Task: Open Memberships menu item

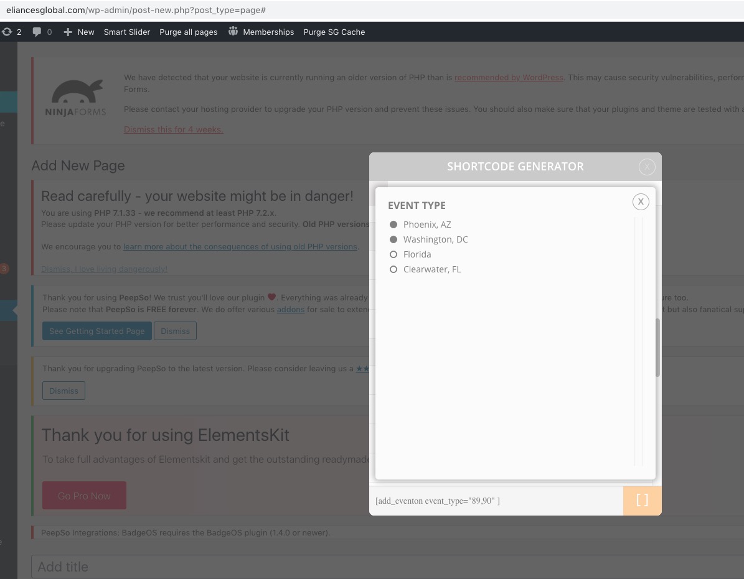Action: coord(268,32)
